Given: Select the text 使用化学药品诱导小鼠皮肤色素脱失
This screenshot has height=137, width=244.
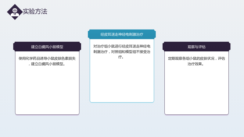Looking at the screenshot, I should (47, 58).
